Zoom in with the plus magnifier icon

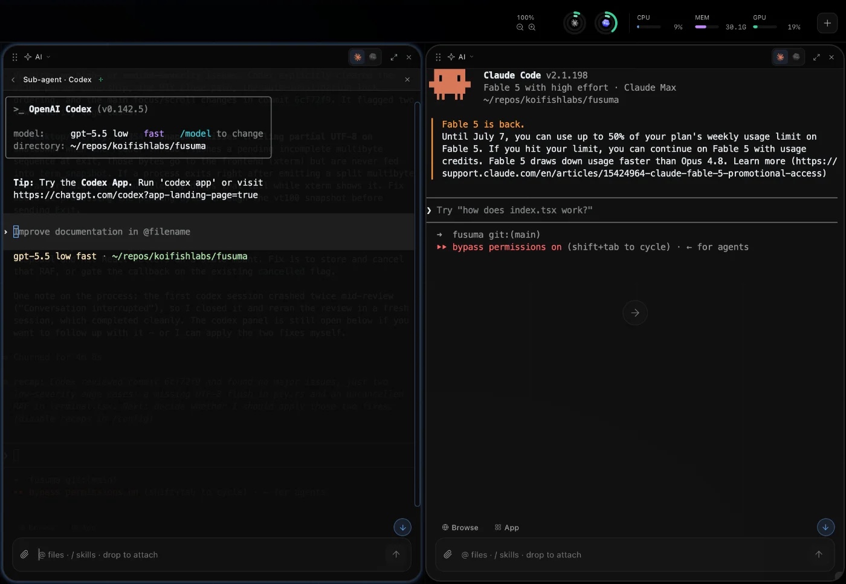pos(532,27)
